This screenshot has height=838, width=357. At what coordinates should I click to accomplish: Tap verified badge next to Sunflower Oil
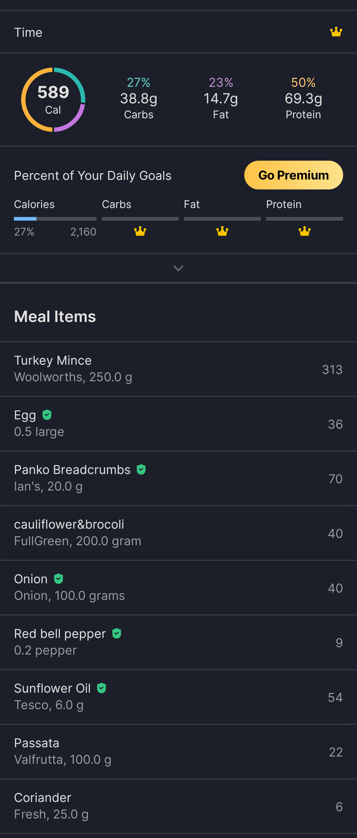tap(101, 688)
